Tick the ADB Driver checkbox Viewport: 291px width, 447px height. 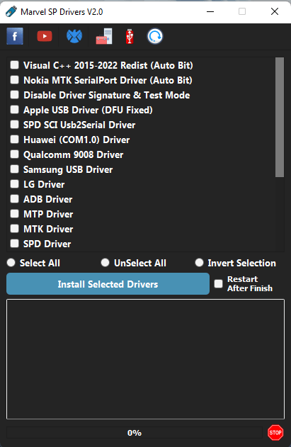tap(15, 198)
